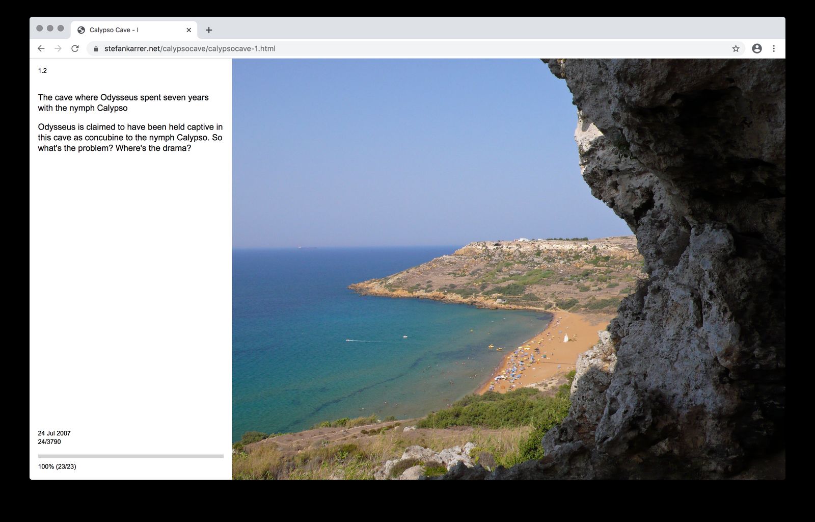Open the three-dot browser menu
Image resolution: width=815 pixels, height=522 pixels.
774,48
